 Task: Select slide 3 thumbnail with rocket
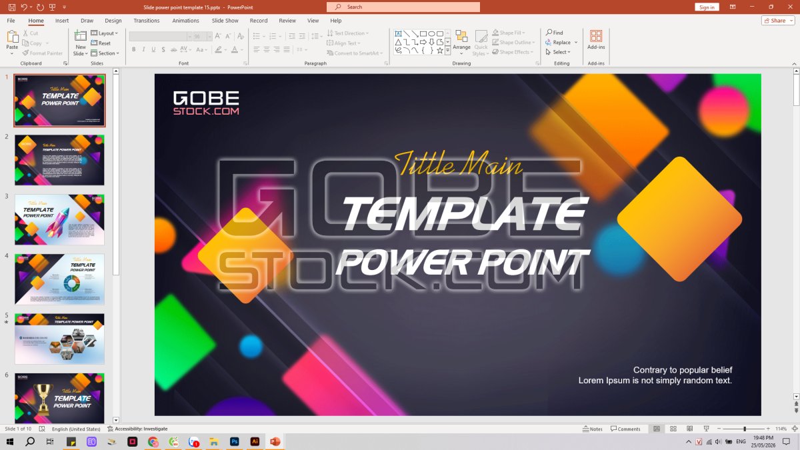pyautogui.click(x=59, y=219)
